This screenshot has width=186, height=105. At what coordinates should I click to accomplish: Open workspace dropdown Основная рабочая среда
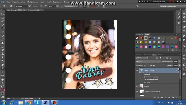point(173,6)
